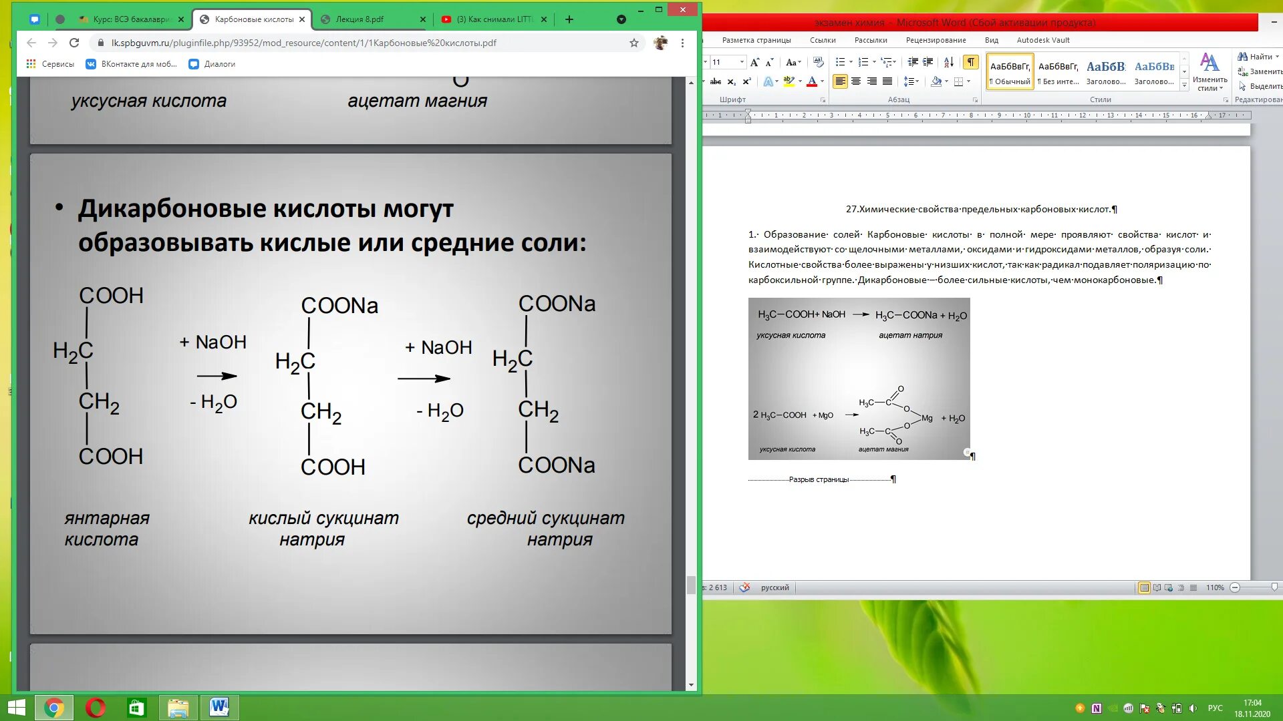This screenshot has width=1283, height=721.
Task: Open the Вид ribbon tab
Action: 992,40
